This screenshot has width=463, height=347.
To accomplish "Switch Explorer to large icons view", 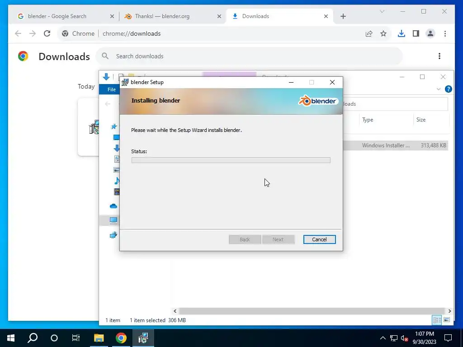I will (x=447, y=320).
